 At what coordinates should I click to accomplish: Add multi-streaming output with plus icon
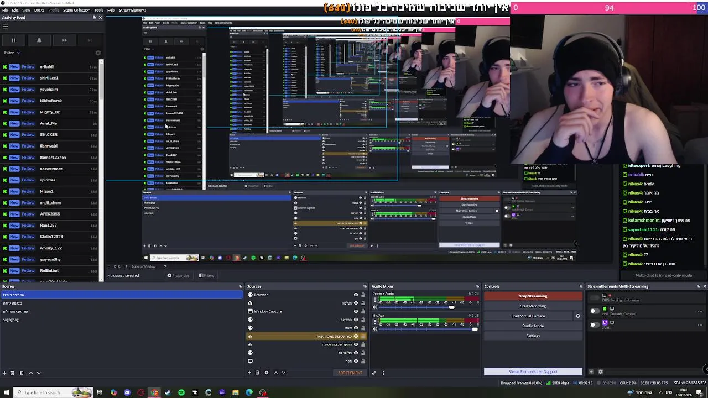[591, 372]
